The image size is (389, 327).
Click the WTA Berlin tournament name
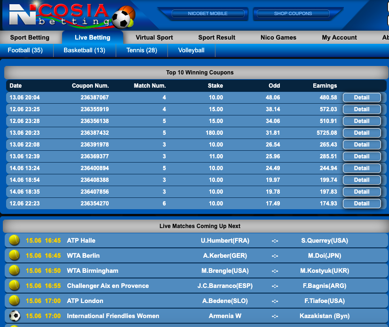tap(83, 255)
